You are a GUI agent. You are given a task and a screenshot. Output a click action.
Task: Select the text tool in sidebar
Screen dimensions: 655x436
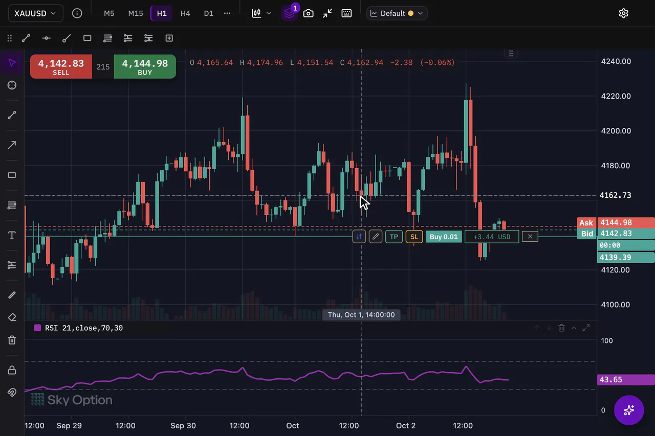pyautogui.click(x=12, y=235)
